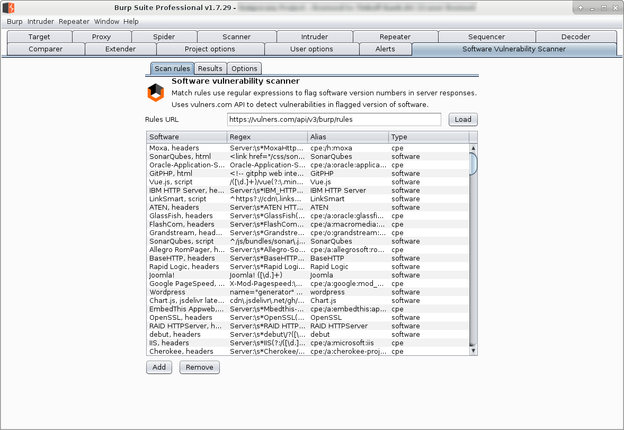Click the scroll up arrow of rules table
Viewport: 624px width, 430px height.
tap(473, 148)
